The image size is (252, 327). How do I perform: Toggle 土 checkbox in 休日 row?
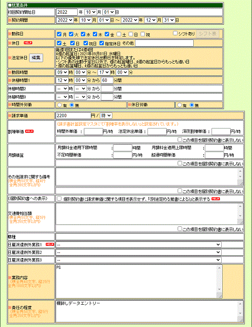point(59,43)
